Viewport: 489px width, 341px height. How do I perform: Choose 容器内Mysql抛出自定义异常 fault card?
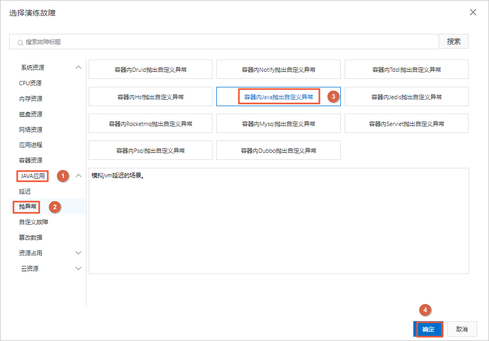point(279,124)
